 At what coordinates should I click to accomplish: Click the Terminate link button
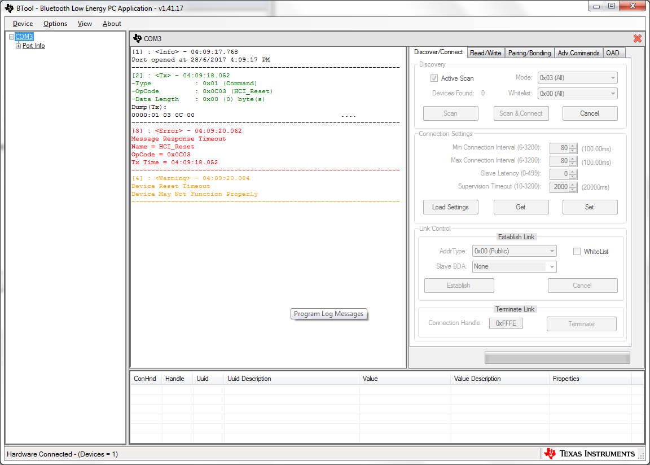coord(582,324)
